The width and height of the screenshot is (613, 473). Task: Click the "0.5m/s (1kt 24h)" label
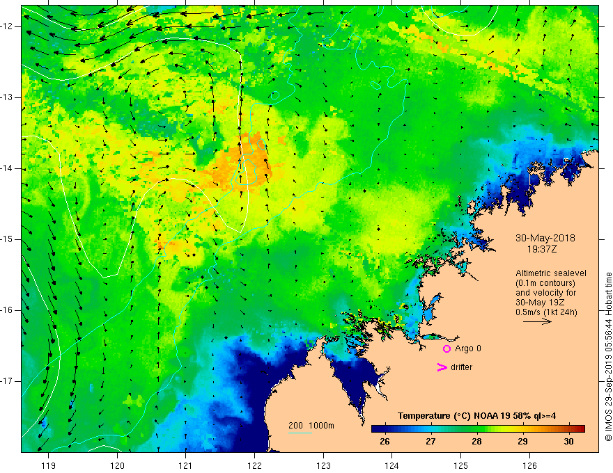coord(546,312)
